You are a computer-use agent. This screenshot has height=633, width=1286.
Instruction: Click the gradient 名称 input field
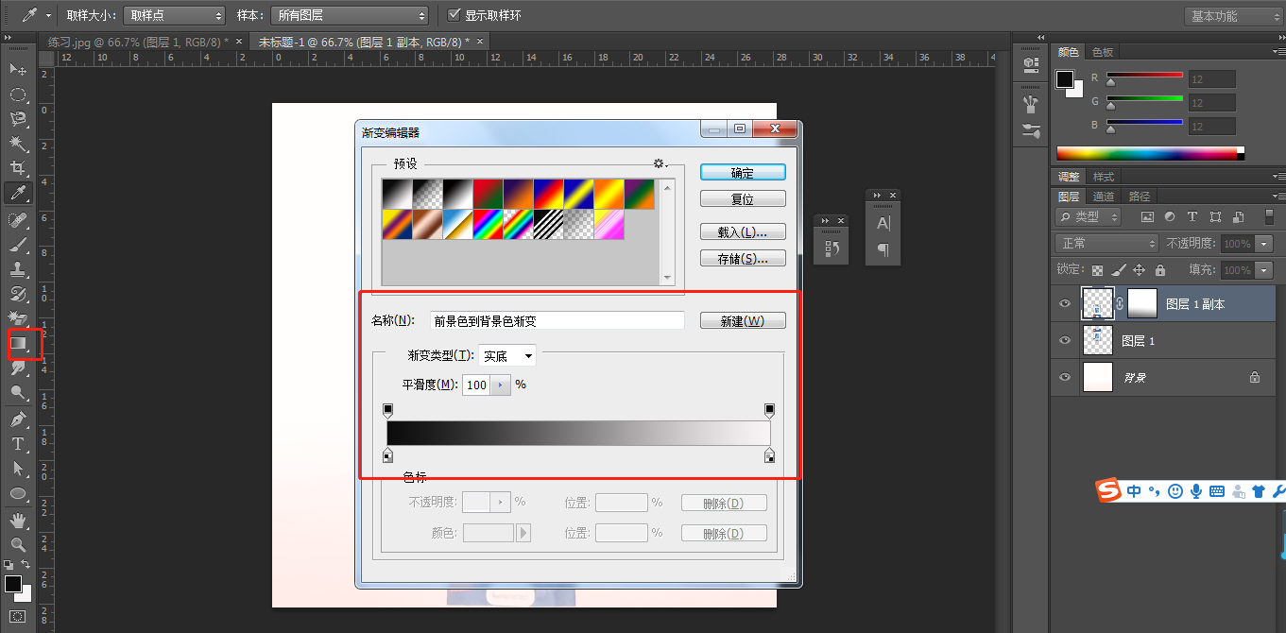(557, 320)
